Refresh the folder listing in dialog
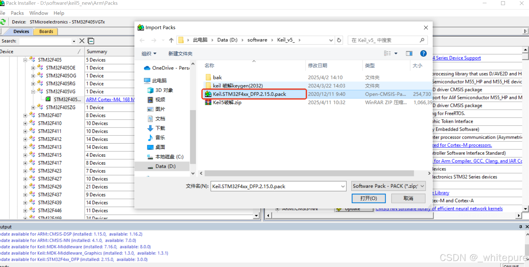The height and width of the screenshot is (267, 529). [x=339, y=40]
